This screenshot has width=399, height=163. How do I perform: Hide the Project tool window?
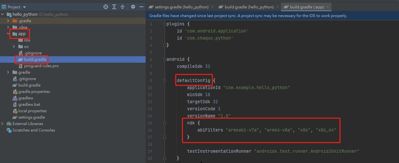click(142, 7)
